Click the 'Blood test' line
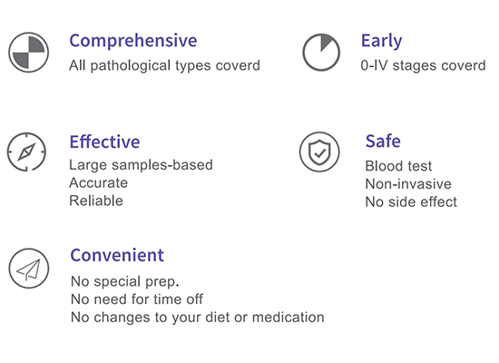Viewport: 499px width, 363px height. [398, 166]
